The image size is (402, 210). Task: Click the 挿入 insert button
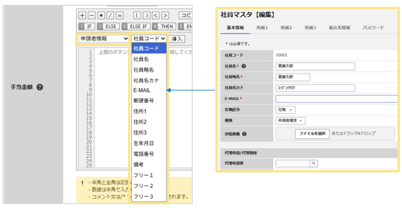pos(177,39)
